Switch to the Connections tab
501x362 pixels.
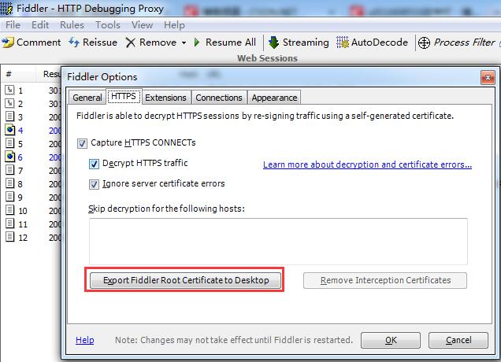(219, 98)
